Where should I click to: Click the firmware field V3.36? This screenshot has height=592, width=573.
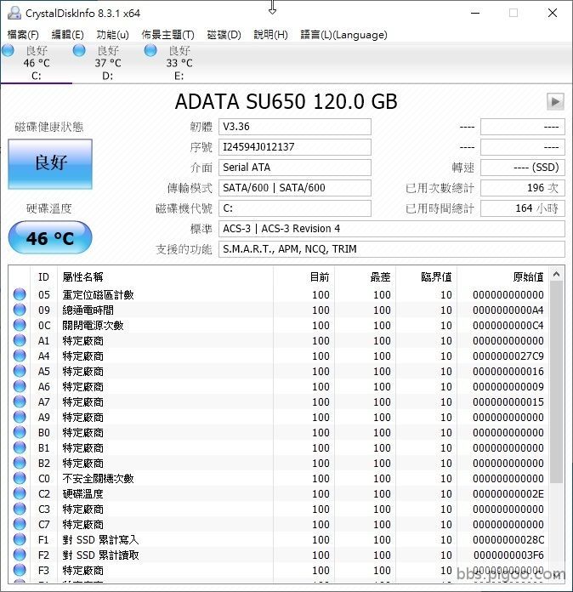(295, 127)
